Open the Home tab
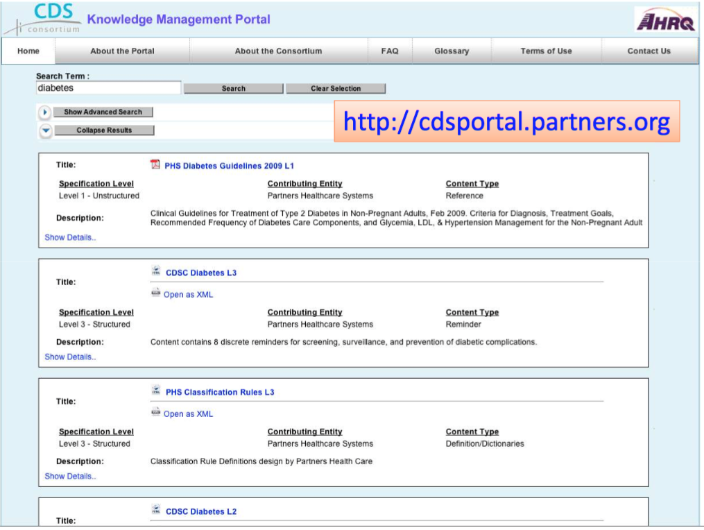This screenshot has width=704, height=530. [28, 51]
